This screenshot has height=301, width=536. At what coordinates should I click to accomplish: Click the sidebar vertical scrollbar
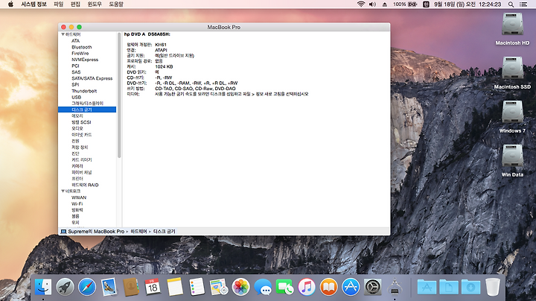(x=119, y=95)
